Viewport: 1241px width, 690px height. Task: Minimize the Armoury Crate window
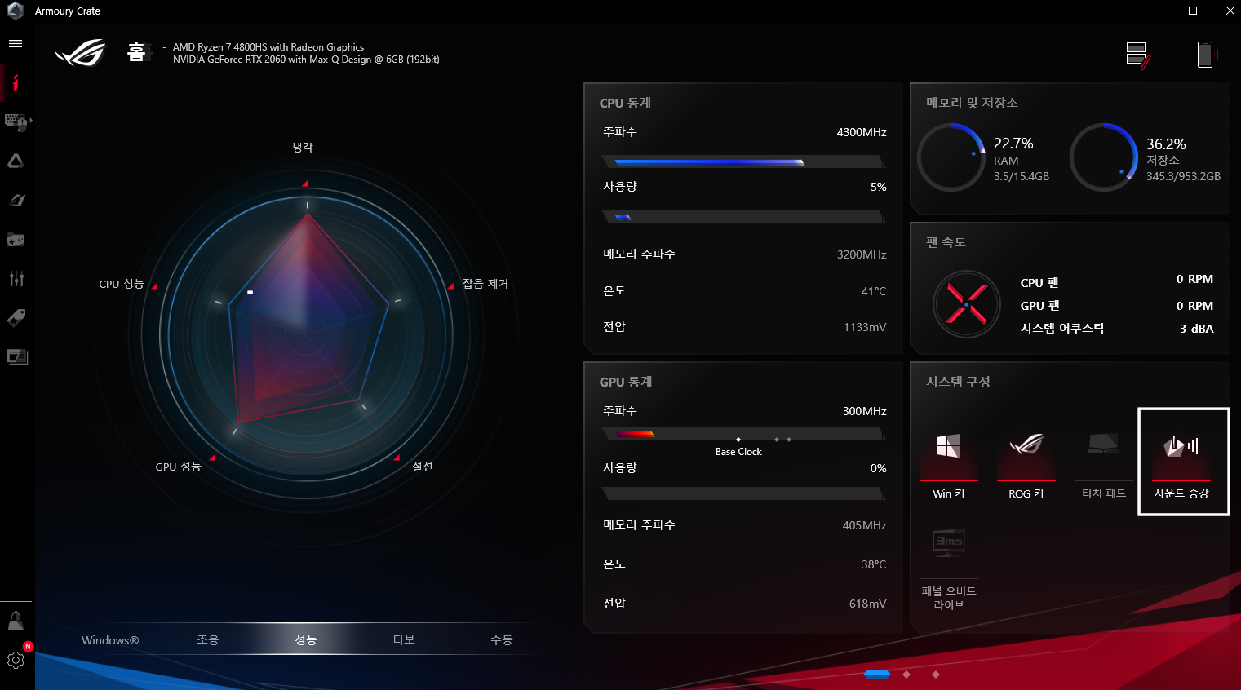tap(1155, 11)
